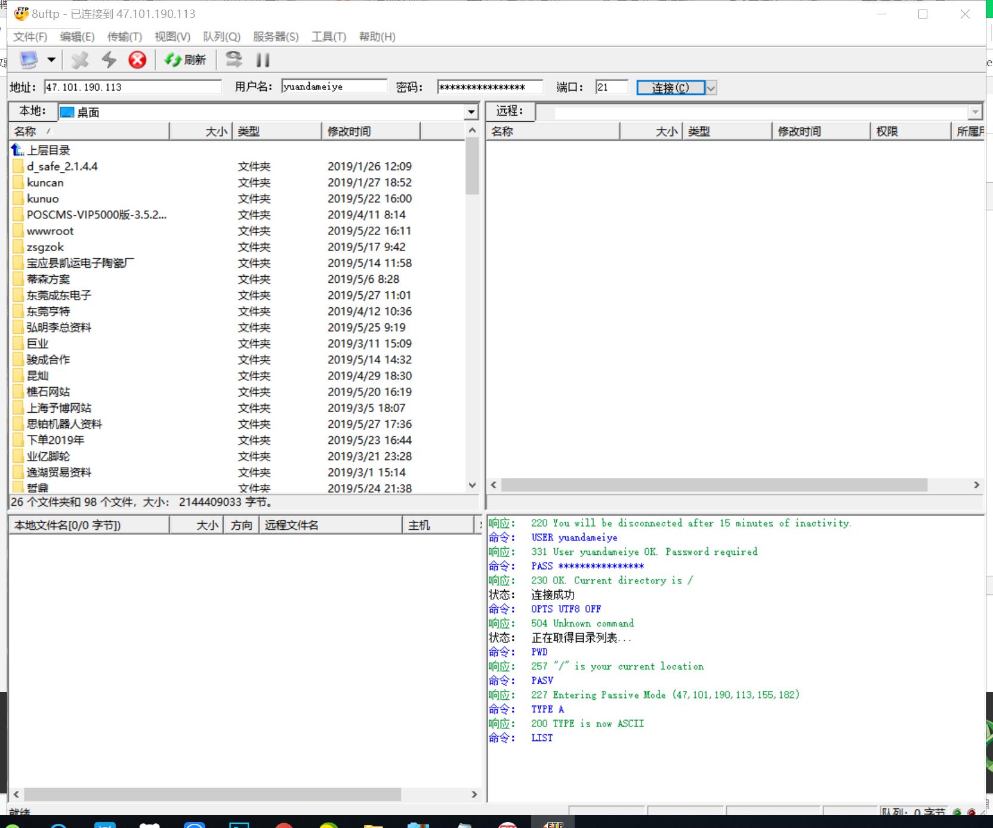This screenshot has width=993, height=828.
Task: Click the log line 504 Unknown command
Action: (582, 623)
